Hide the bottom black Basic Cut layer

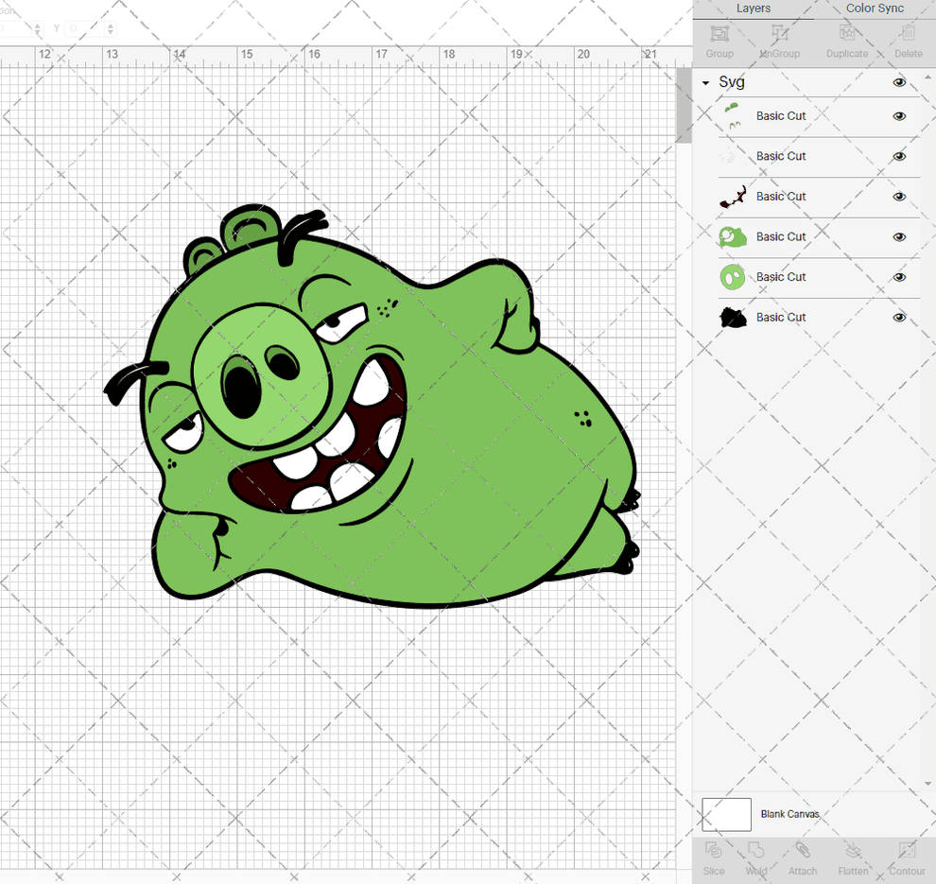899,317
